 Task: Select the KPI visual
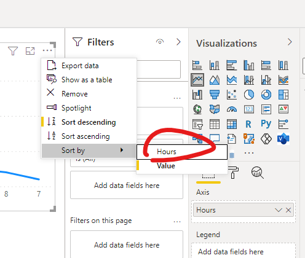click(283, 109)
